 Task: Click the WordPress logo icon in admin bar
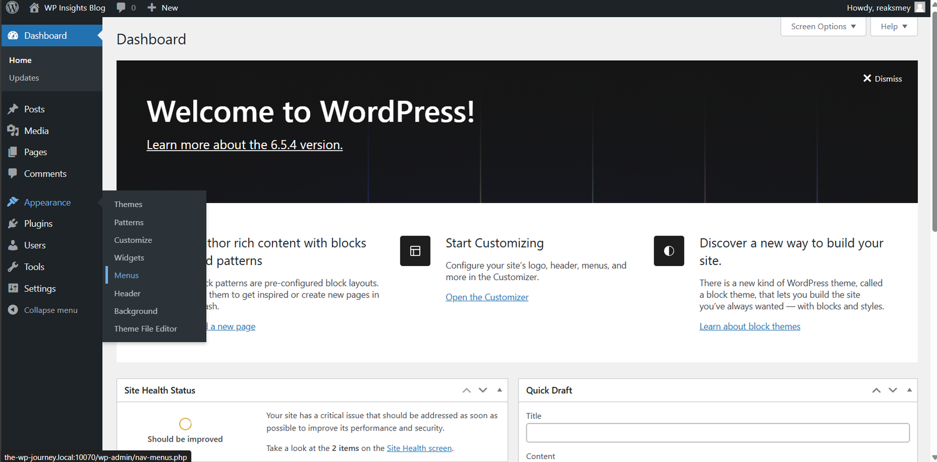click(12, 8)
